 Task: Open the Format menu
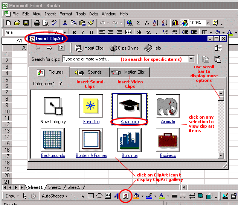(66, 14)
